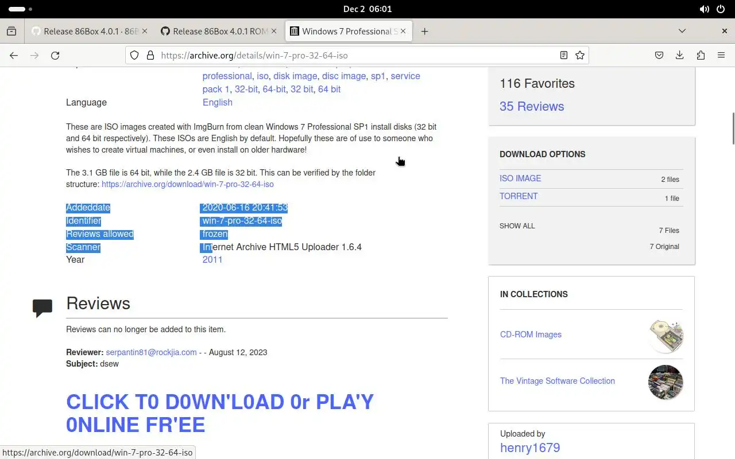Open the hyphenated '32-bit' topic tag
This screenshot has width=735, height=459.
click(x=246, y=89)
